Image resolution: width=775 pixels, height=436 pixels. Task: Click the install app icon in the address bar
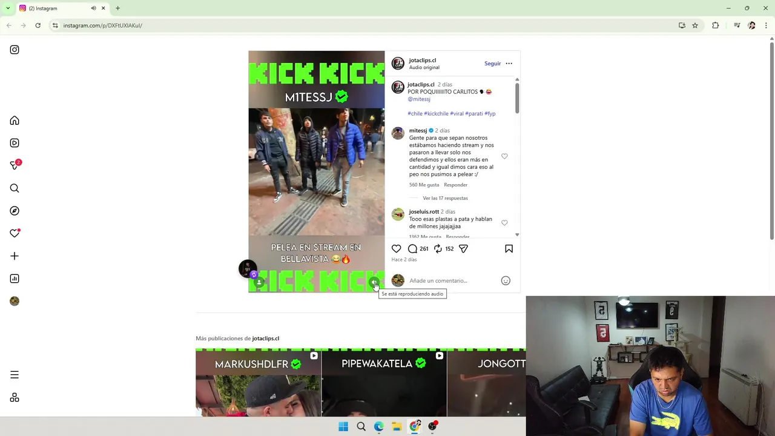point(682,25)
